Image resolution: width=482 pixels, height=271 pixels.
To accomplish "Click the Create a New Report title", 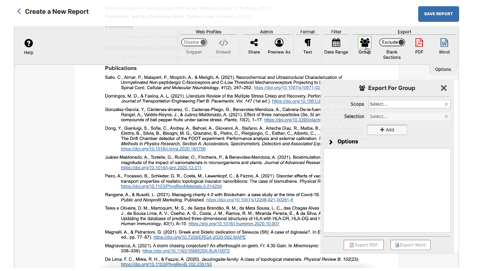I will 57,12.
